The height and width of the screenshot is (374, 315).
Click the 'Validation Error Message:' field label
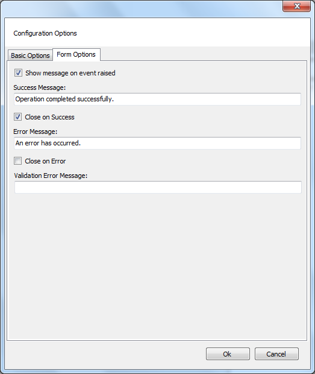click(51, 176)
